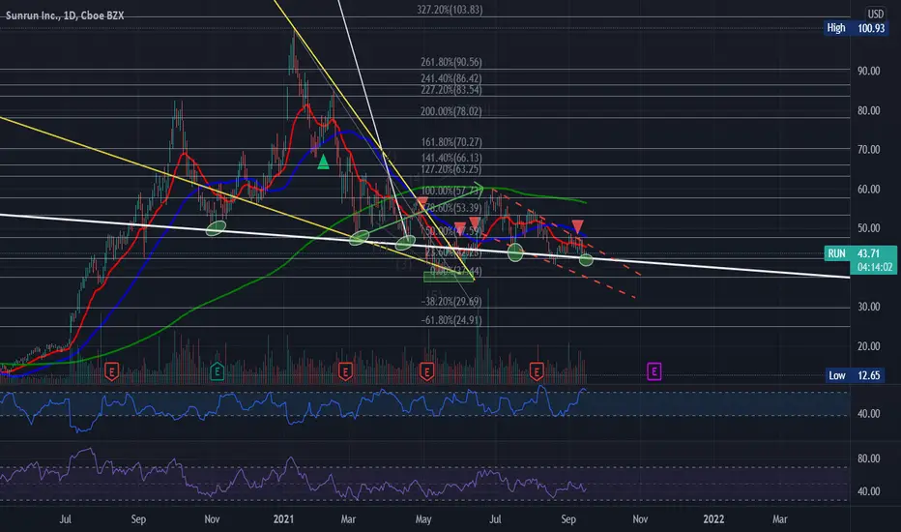901x532 pixels.
Task: Select the green ellipse drawing near September 2021
Action: 586,260
